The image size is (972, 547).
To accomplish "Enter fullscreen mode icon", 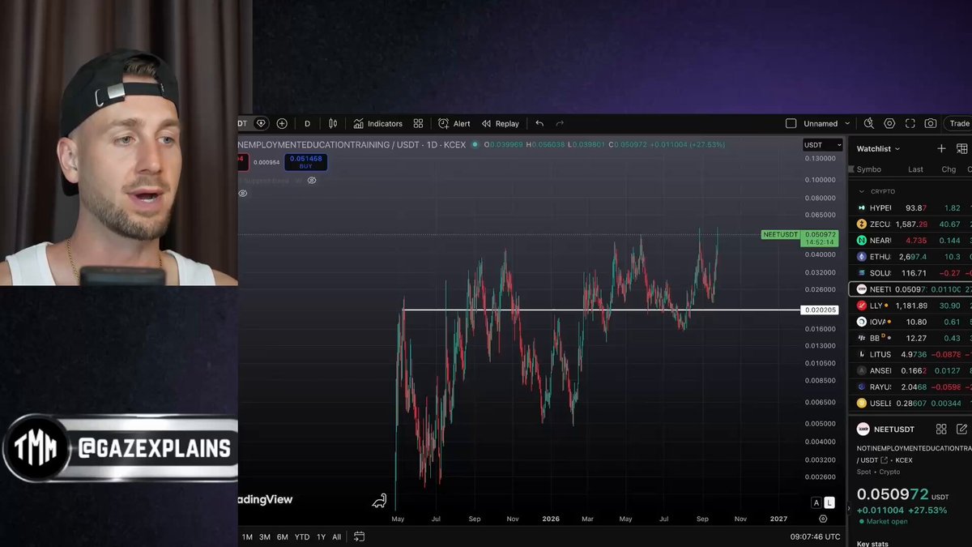I will (x=910, y=124).
